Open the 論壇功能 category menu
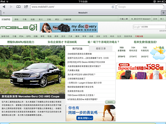 (5, 36)
